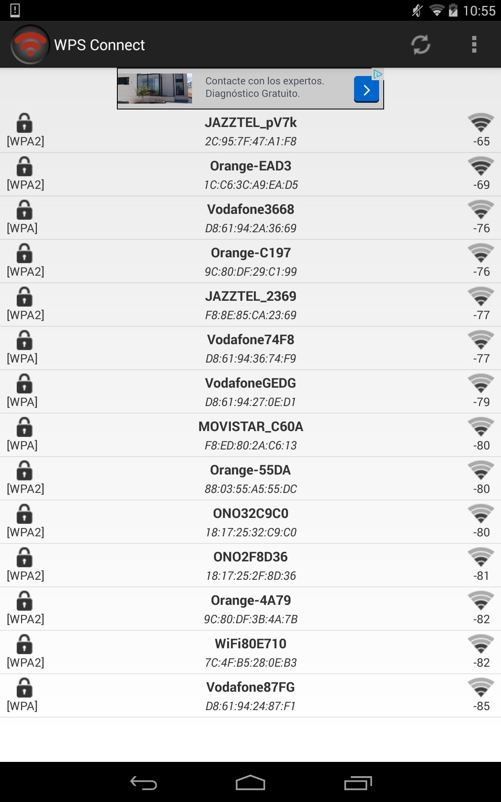This screenshot has width=501, height=802.
Task: Open the three-dot overflow menu
Action: [x=474, y=45]
